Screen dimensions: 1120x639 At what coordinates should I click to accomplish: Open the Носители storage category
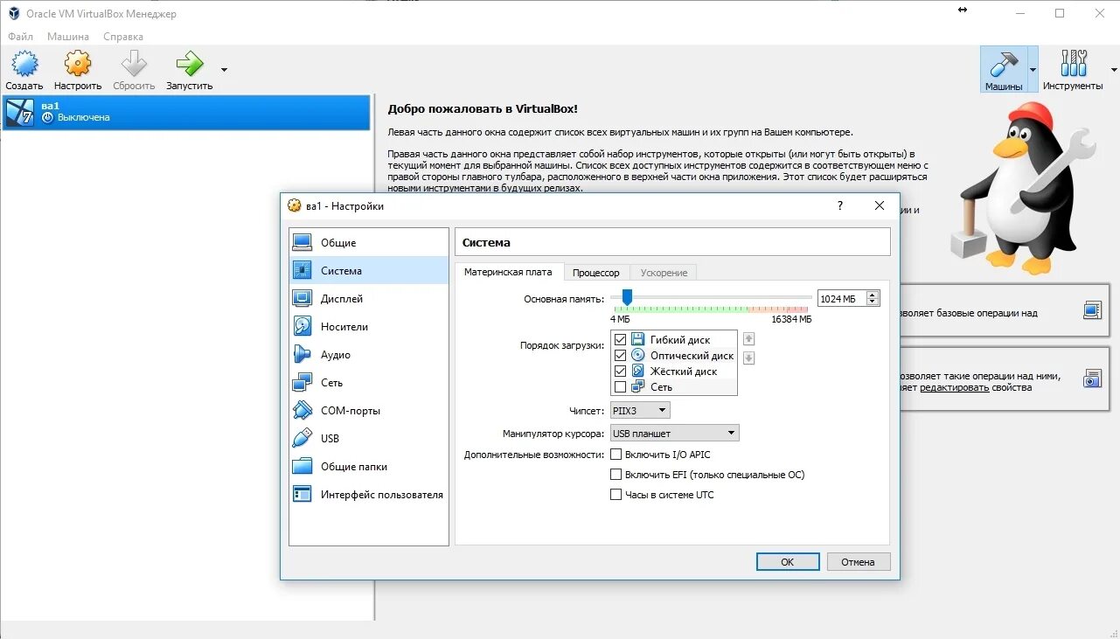pos(369,326)
